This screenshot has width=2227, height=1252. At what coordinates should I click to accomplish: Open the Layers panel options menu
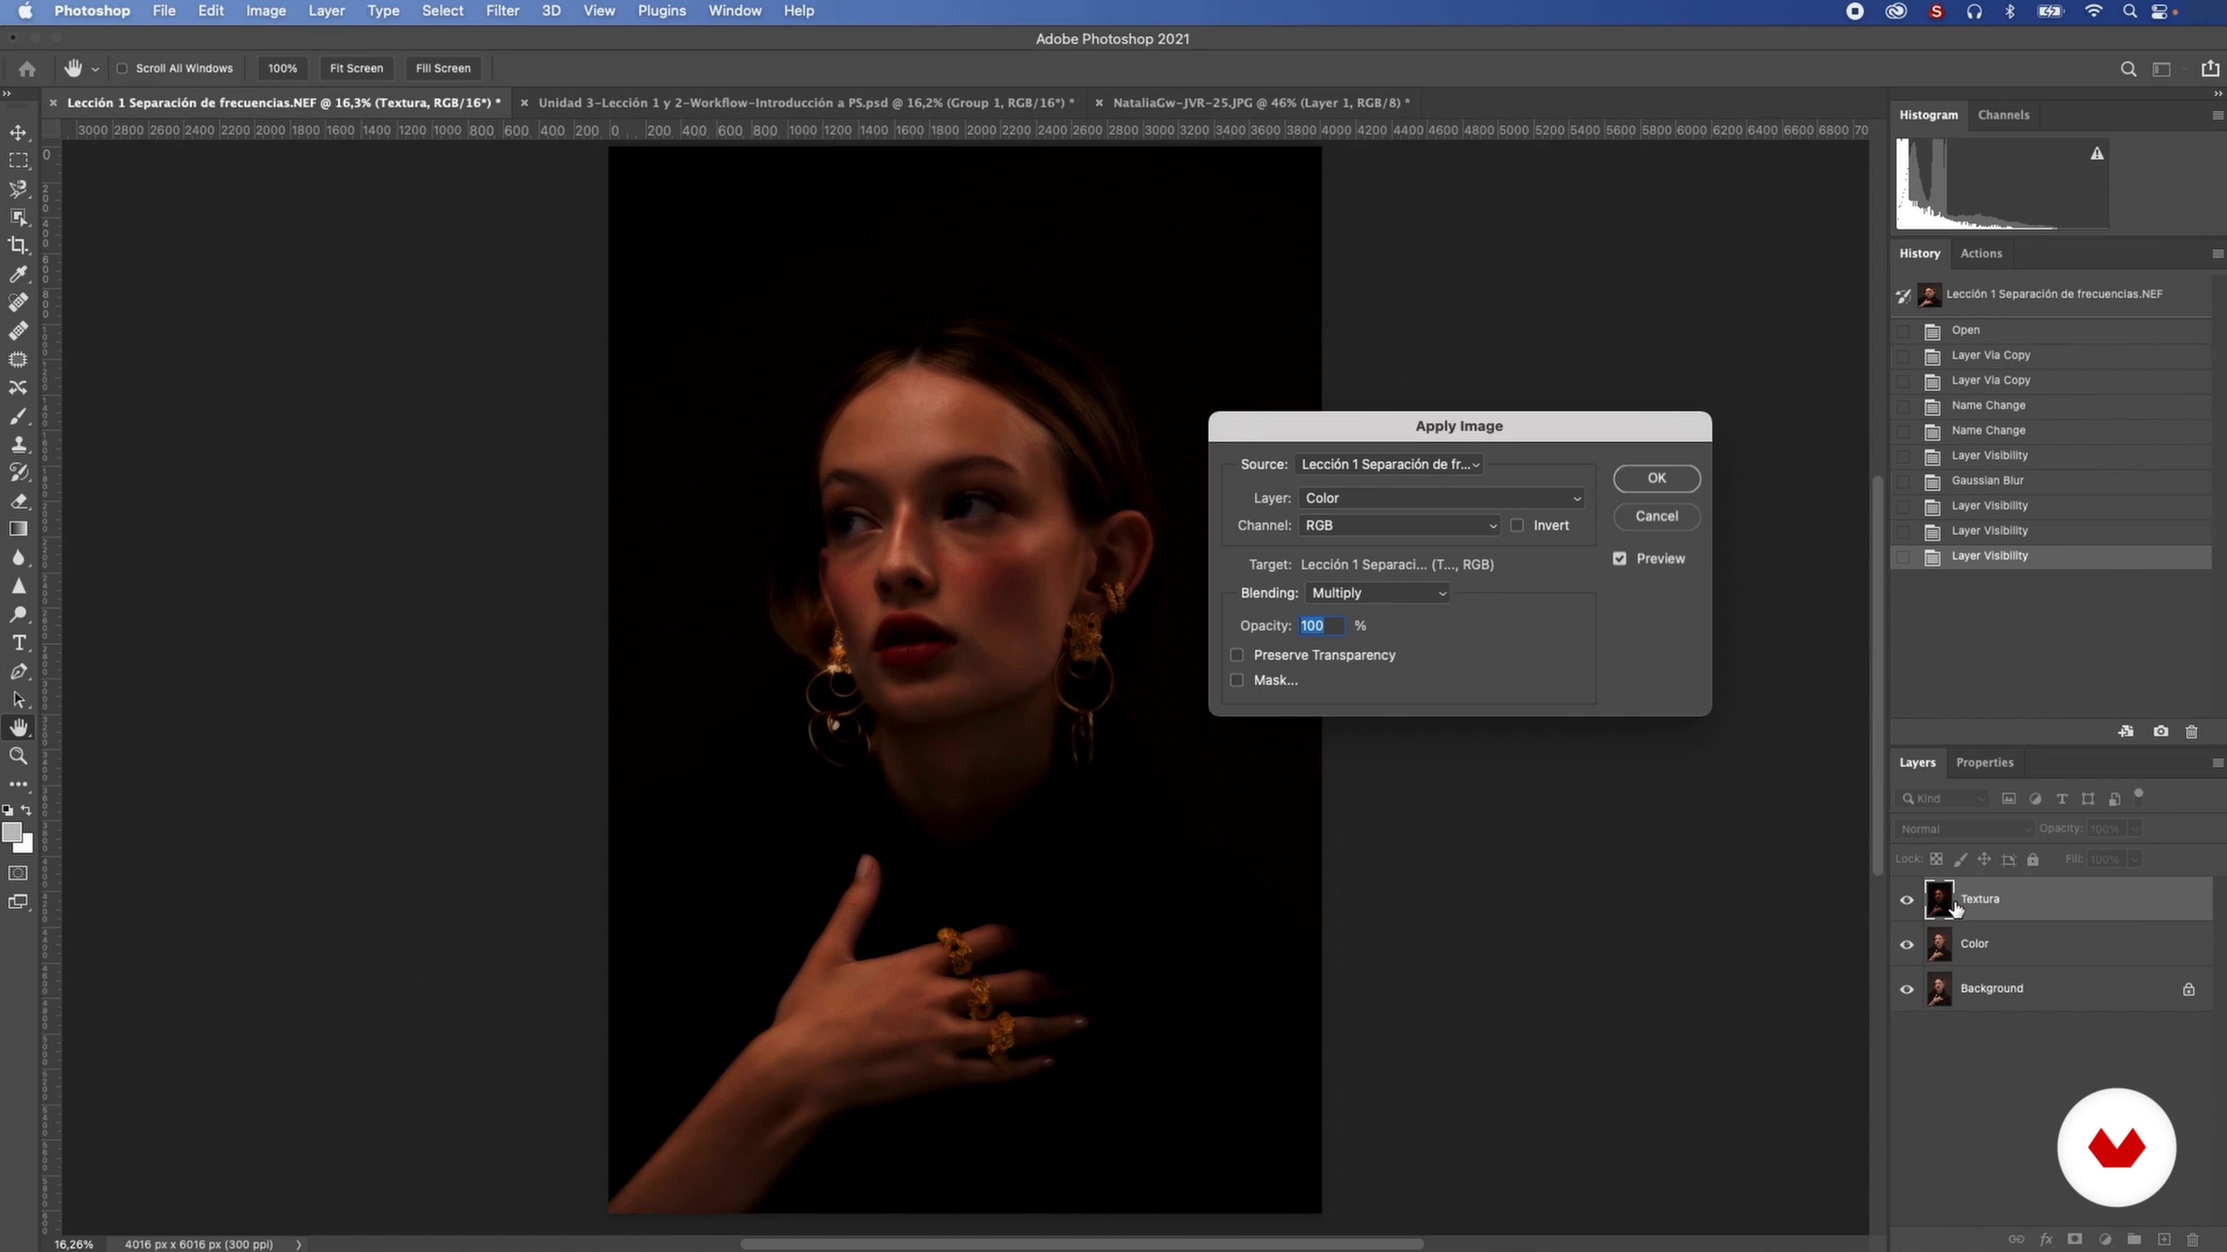pos(2218,763)
